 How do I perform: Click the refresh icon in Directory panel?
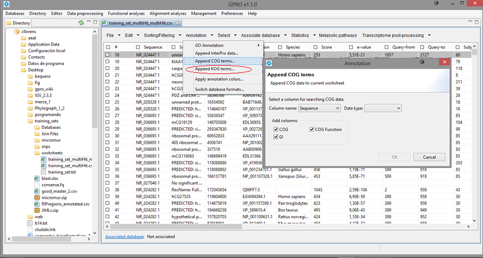81,22
